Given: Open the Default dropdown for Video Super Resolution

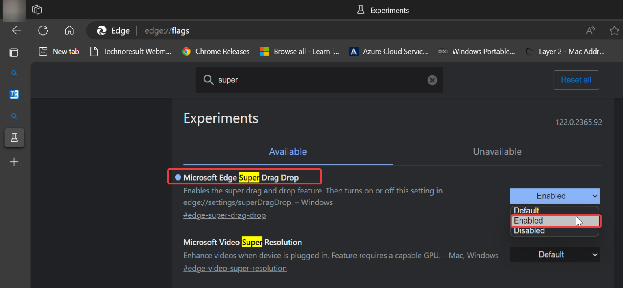Looking at the screenshot, I should point(554,254).
